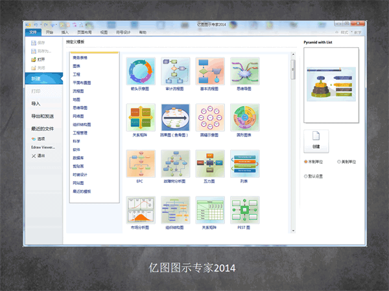Click the 创建 Create button
The image size is (389, 291).
coord(316,141)
